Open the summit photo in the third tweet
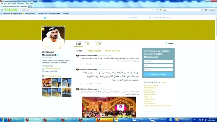Screen dimensions: 217x122 tap(109, 107)
